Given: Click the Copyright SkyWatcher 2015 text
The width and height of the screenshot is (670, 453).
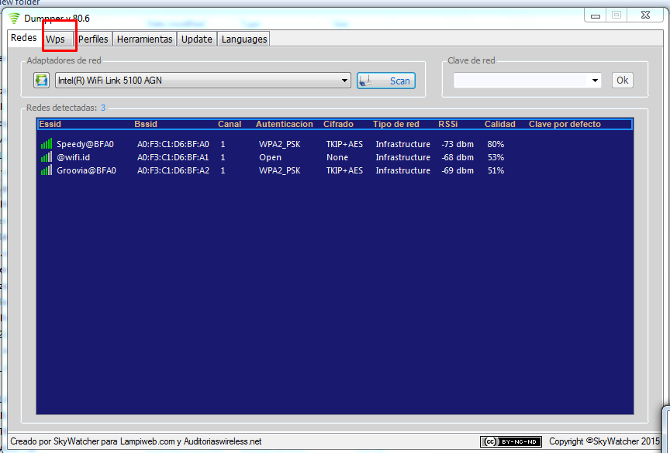Looking at the screenshot, I should click(x=604, y=441).
